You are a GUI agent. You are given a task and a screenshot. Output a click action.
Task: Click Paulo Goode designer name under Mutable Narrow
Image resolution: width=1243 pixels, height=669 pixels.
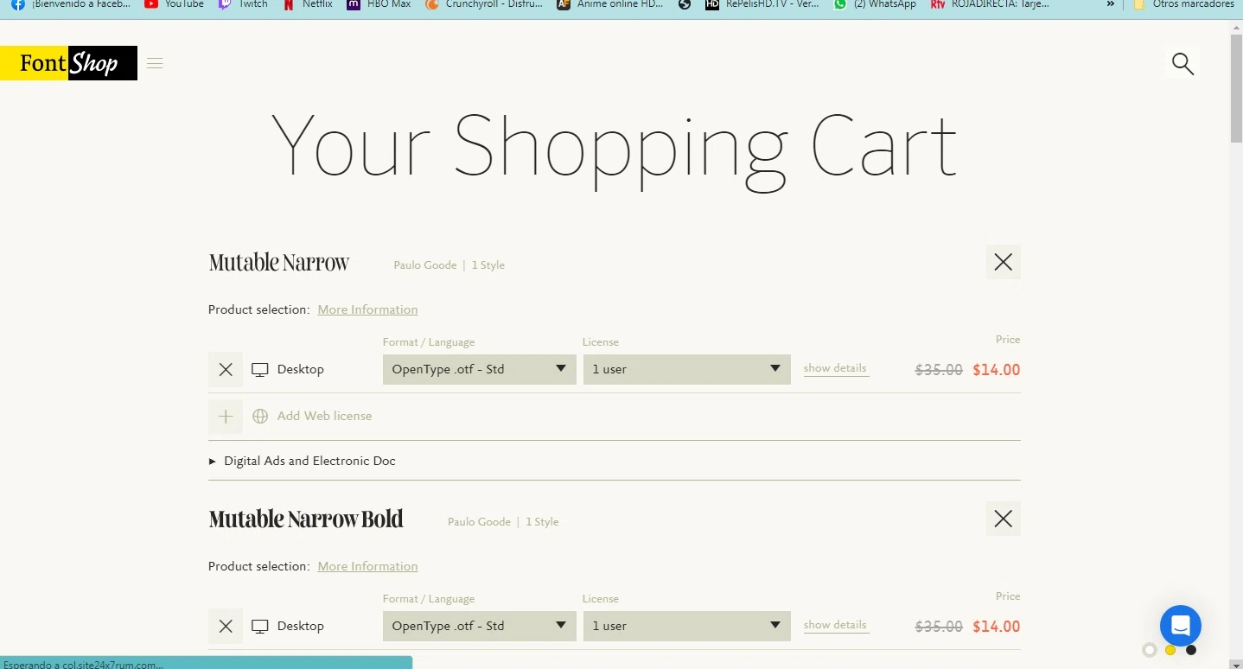[x=425, y=265]
